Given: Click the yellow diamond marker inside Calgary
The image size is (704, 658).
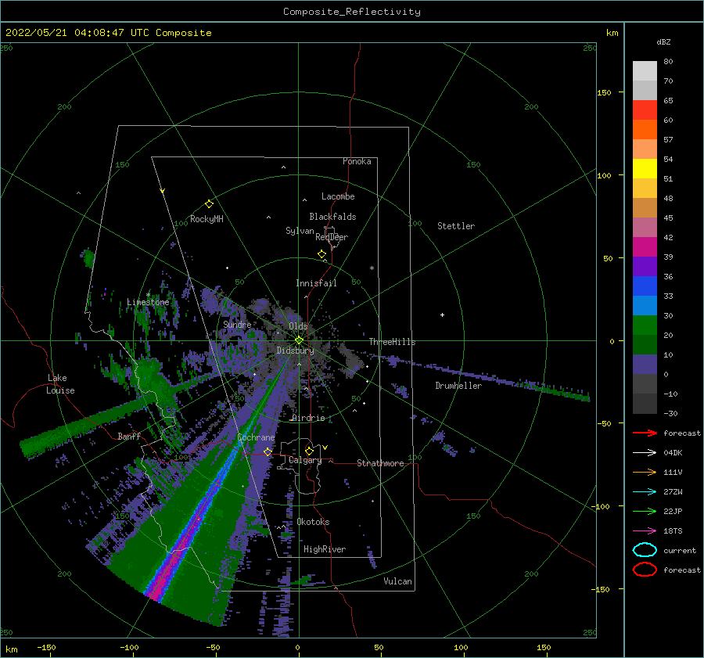Looking at the screenshot, I should [x=309, y=451].
